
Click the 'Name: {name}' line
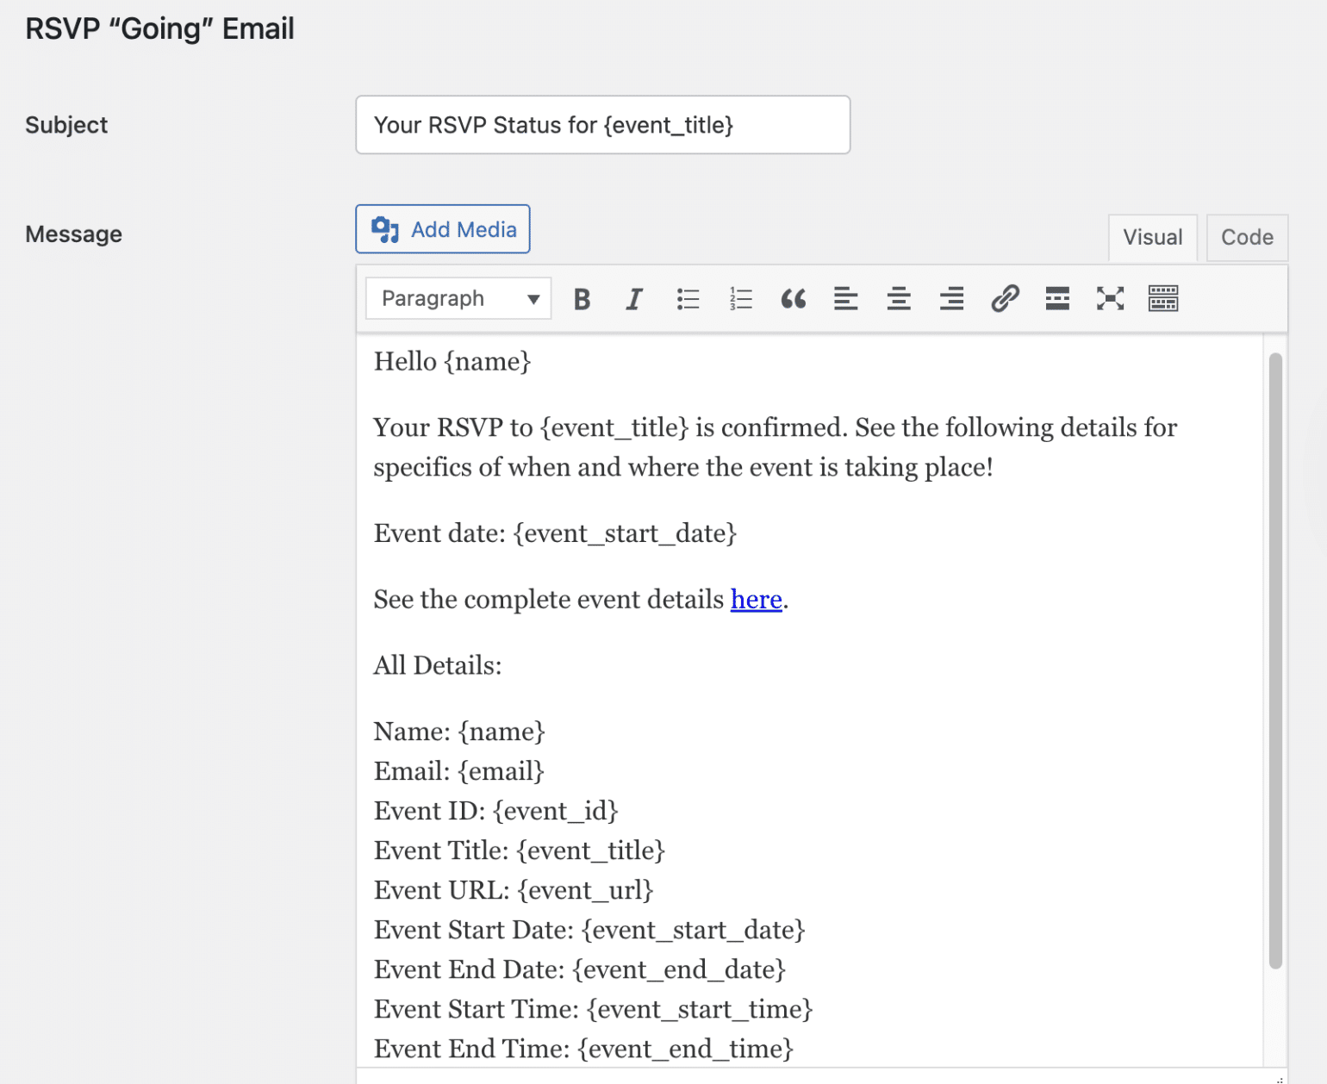pyautogui.click(x=459, y=732)
